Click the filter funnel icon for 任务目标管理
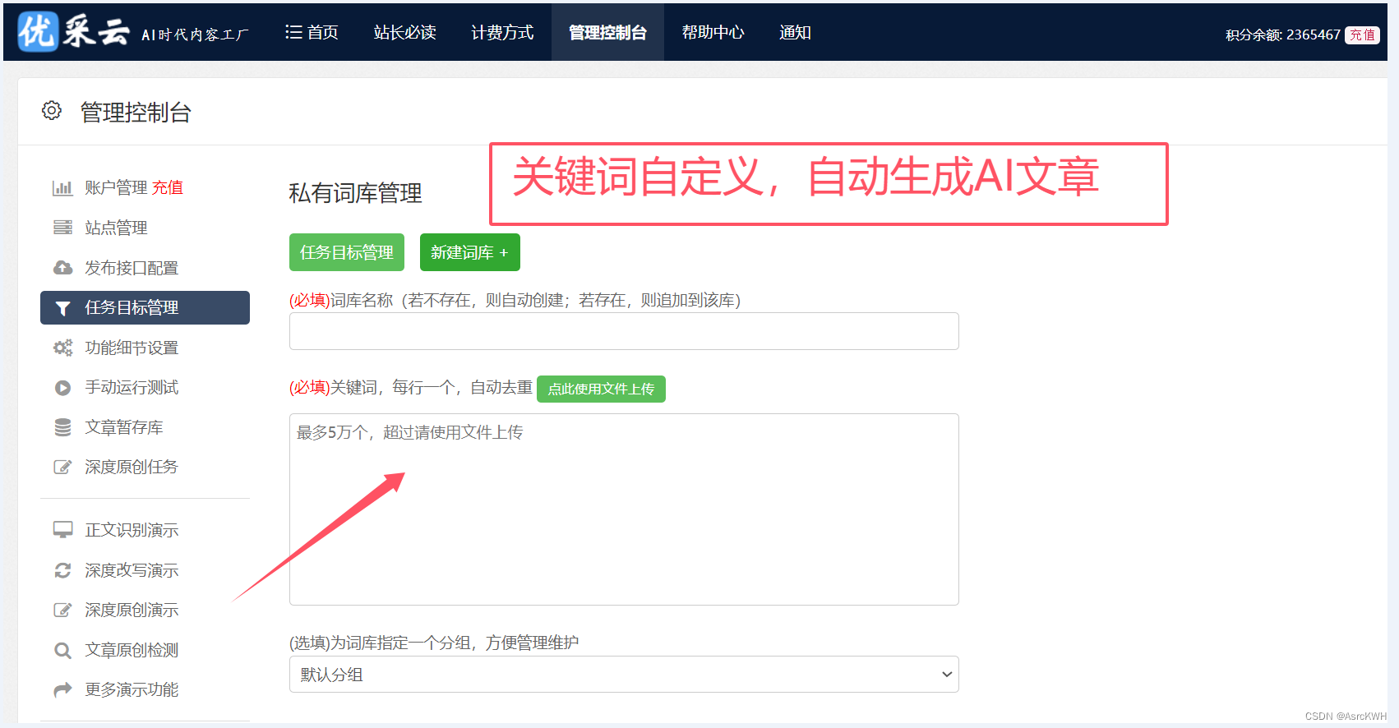This screenshot has width=1399, height=728. click(x=62, y=308)
